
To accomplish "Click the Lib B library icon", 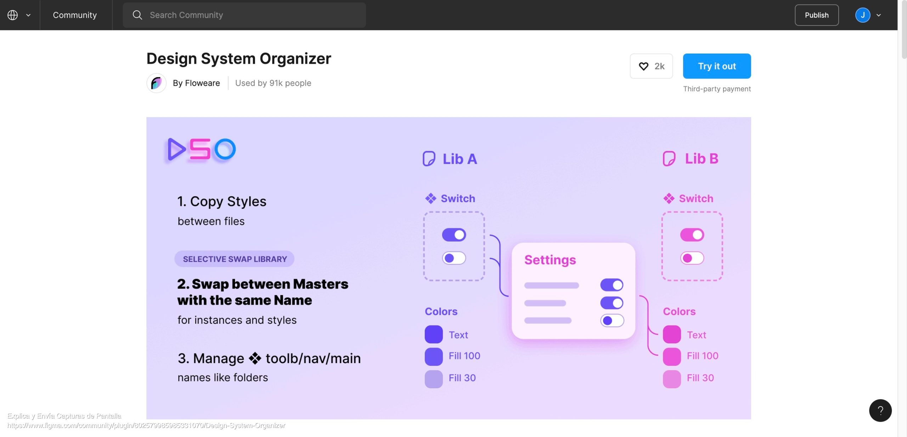I will [669, 159].
